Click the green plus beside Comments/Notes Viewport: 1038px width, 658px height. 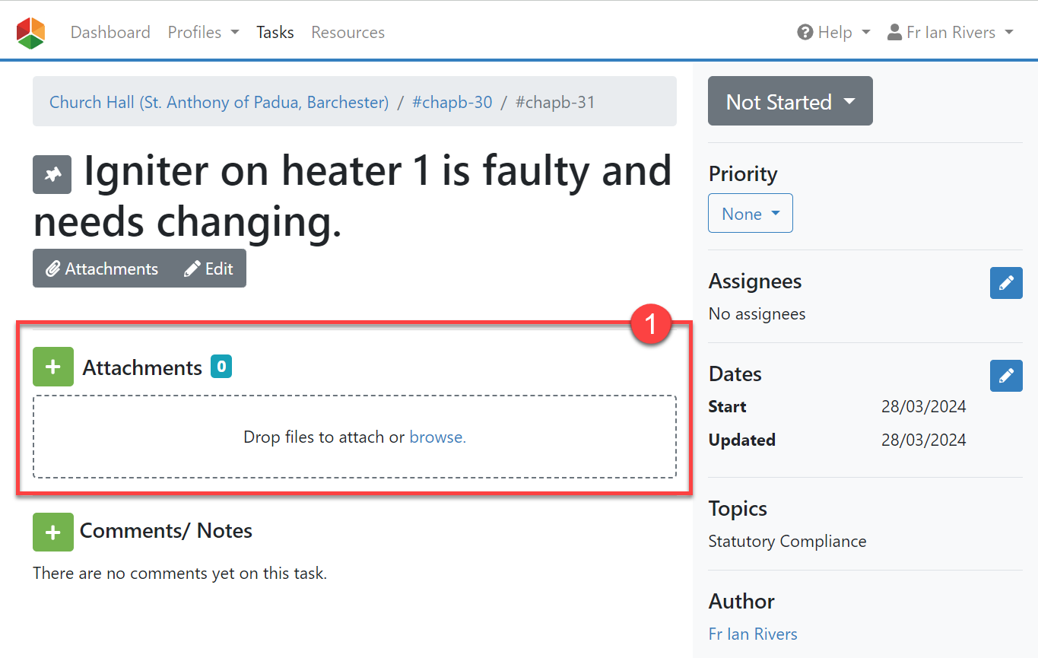pyautogui.click(x=53, y=532)
